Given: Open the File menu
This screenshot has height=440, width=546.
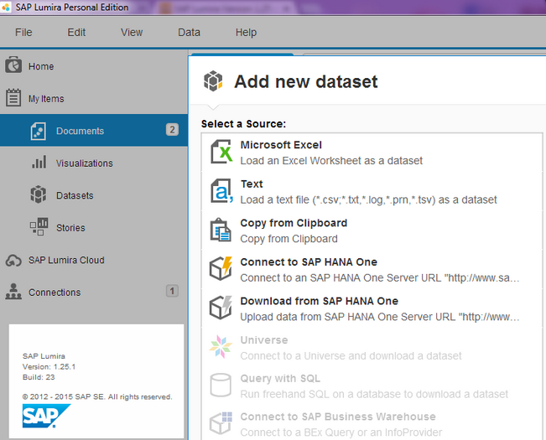Looking at the screenshot, I should tap(23, 33).
